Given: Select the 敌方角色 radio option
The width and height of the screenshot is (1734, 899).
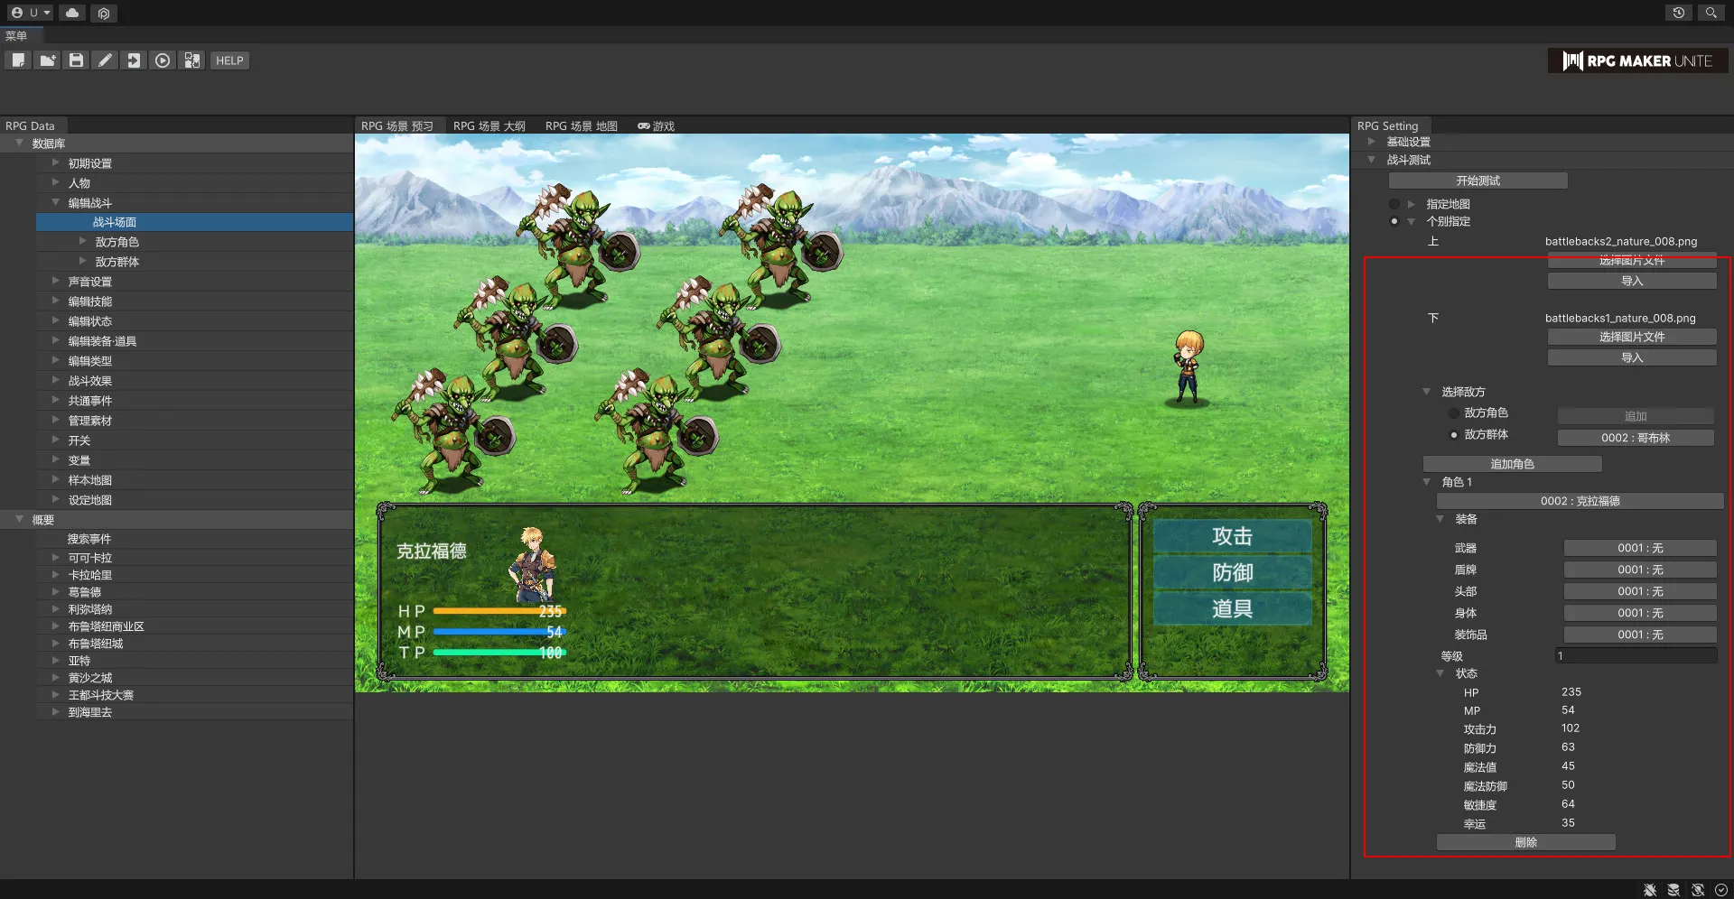Looking at the screenshot, I should click(x=1454, y=413).
